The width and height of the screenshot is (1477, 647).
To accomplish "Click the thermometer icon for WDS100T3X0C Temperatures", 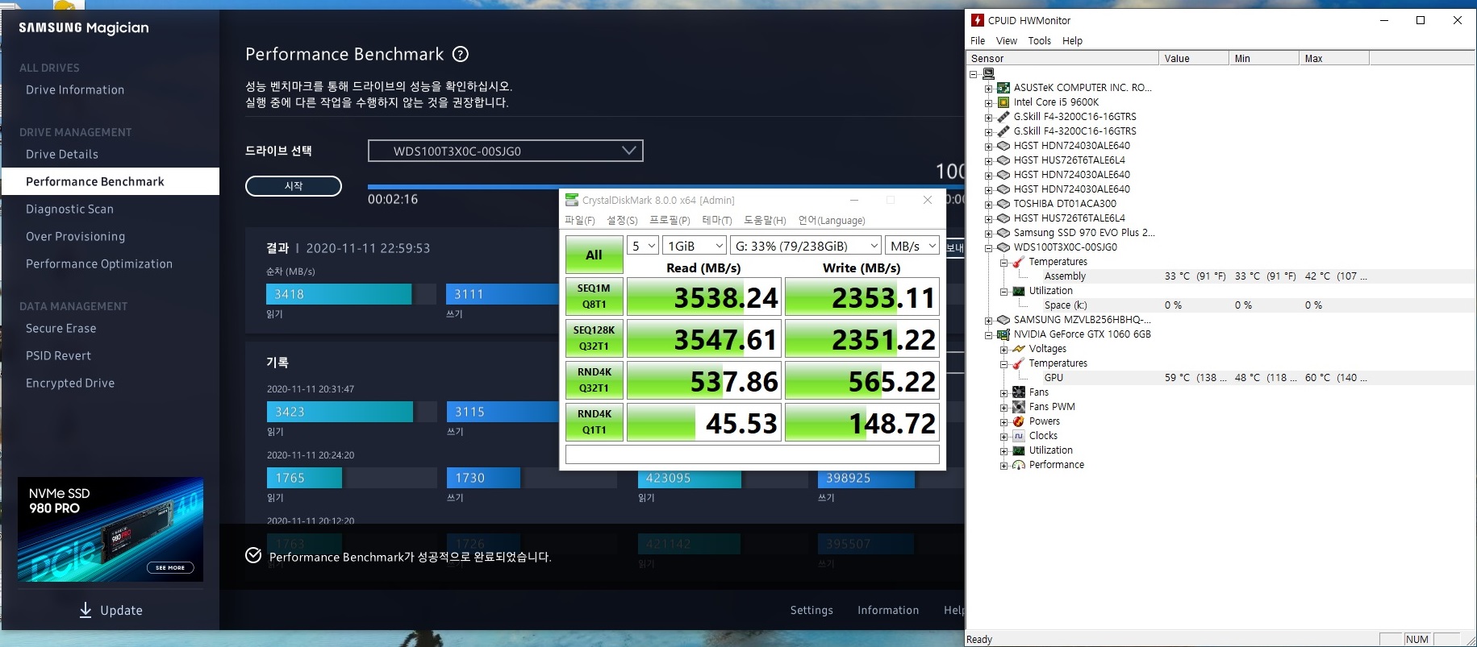I will [1019, 262].
